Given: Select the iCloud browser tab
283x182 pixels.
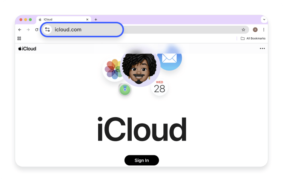Looking at the screenshot, I should click(x=63, y=20).
